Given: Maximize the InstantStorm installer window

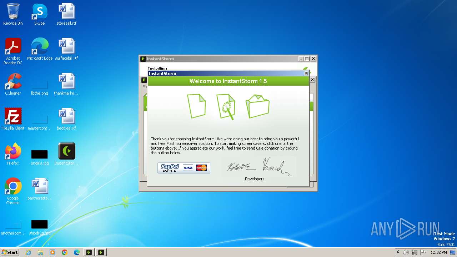Looking at the screenshot, I should tap(307, 59).
